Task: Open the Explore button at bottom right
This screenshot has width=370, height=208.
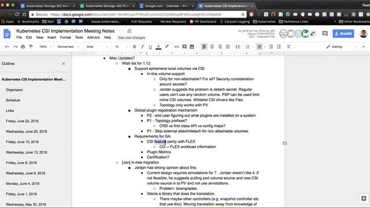Action: [364, 199]
